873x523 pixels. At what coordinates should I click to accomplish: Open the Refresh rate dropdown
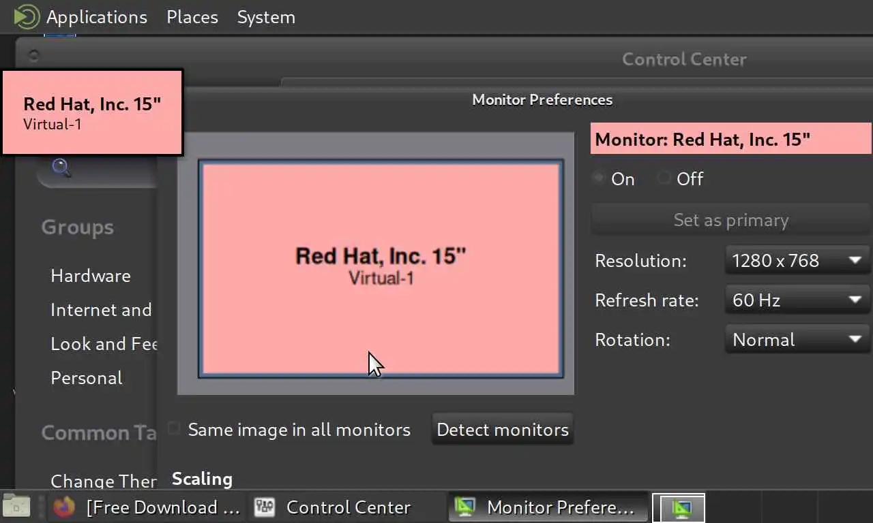797,300
